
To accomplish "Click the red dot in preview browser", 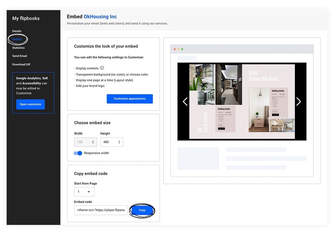I will (x=175, y=49).
